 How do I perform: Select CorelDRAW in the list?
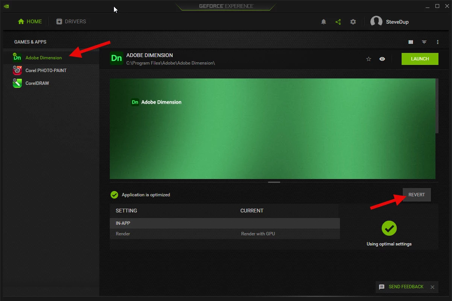click(51, 83)
